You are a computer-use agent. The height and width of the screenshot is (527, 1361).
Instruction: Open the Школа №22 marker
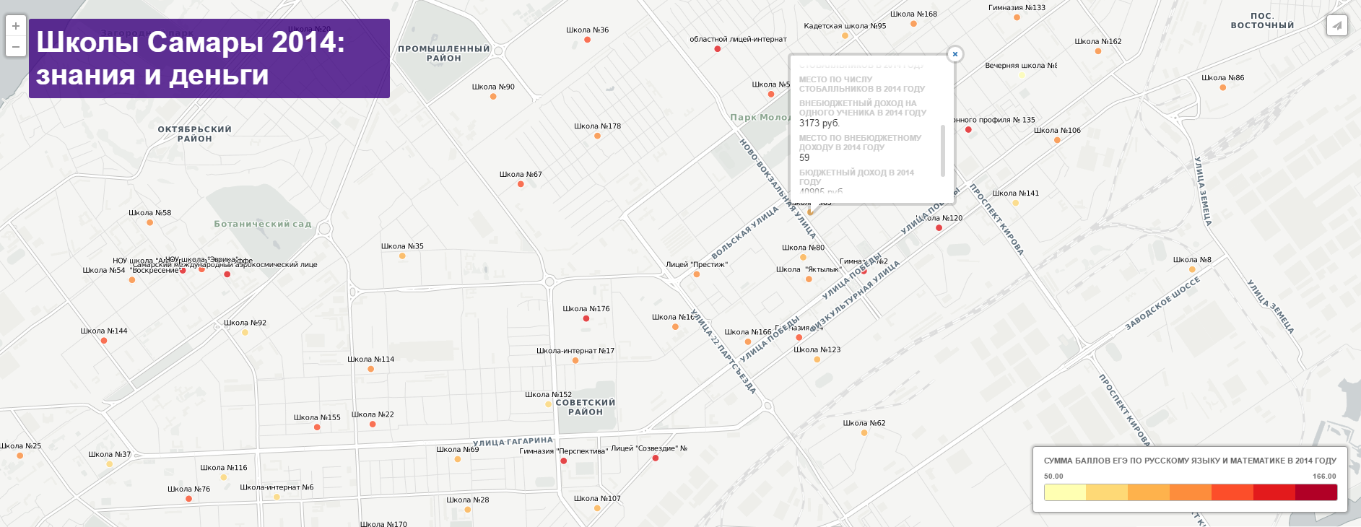(373, 424)
